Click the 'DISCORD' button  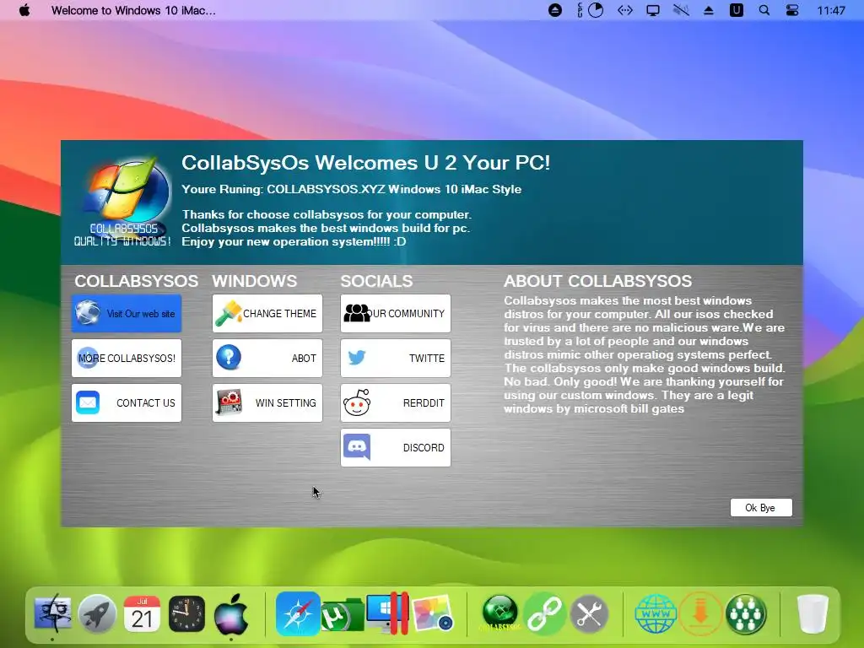396,447
